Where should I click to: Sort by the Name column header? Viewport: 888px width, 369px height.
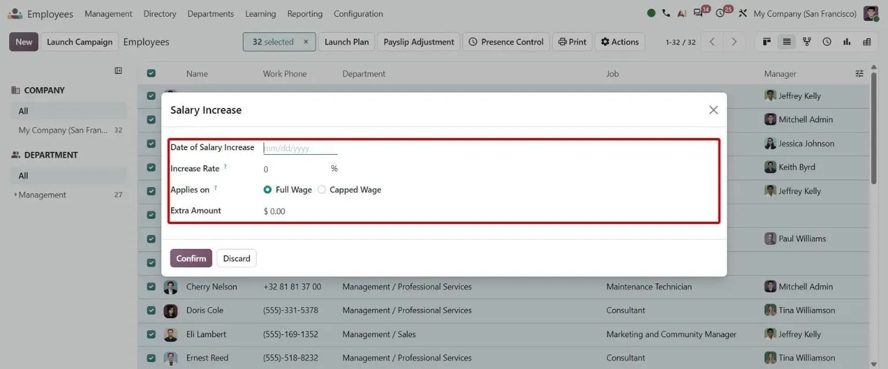pos(197,73)
